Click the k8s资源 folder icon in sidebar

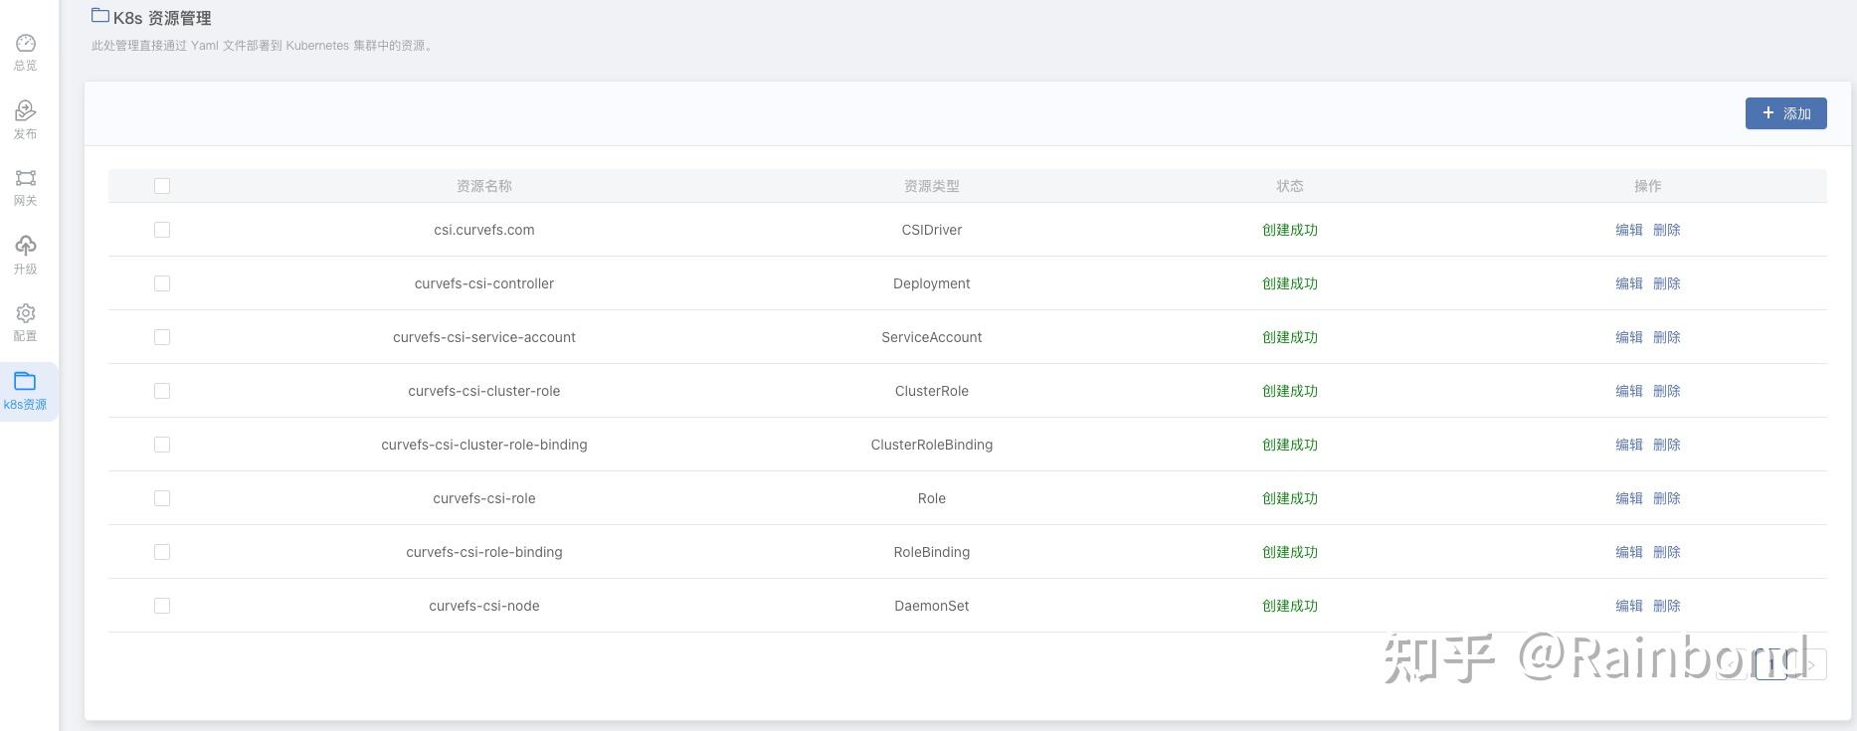tap(26, 382)
